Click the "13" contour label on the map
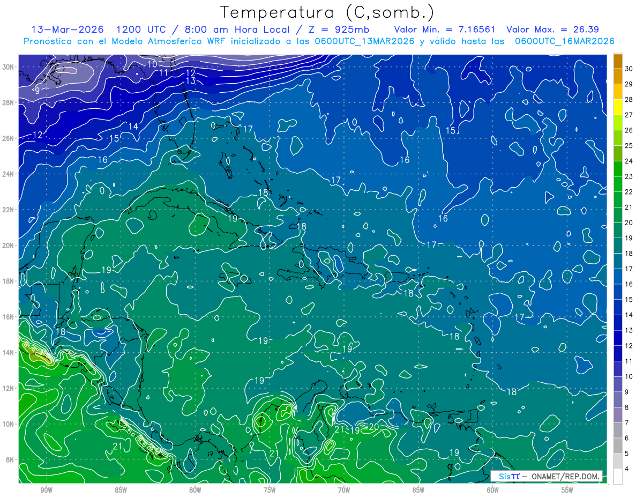The height and width of the screenshot is (497, 643). coord(191,81)
